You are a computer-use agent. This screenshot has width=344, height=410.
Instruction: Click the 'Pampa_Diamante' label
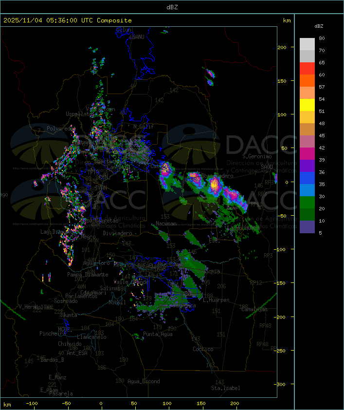click(x=88, y=275)
